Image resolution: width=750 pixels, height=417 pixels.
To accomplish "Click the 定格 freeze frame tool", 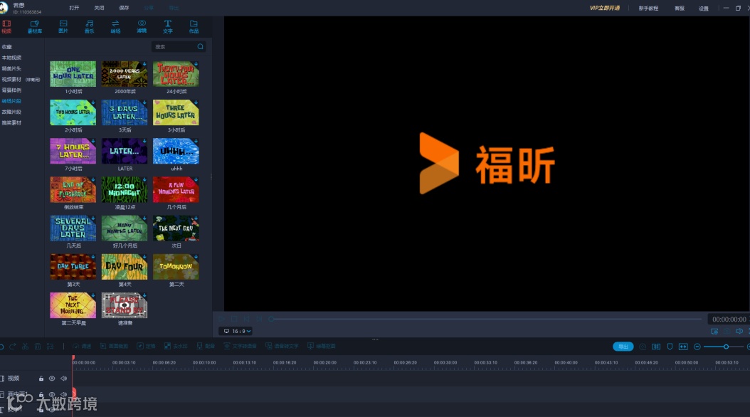I will 146,347.
